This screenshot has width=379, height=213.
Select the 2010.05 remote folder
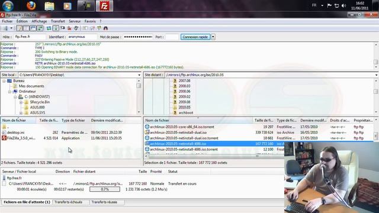click(x=184, y=108)
